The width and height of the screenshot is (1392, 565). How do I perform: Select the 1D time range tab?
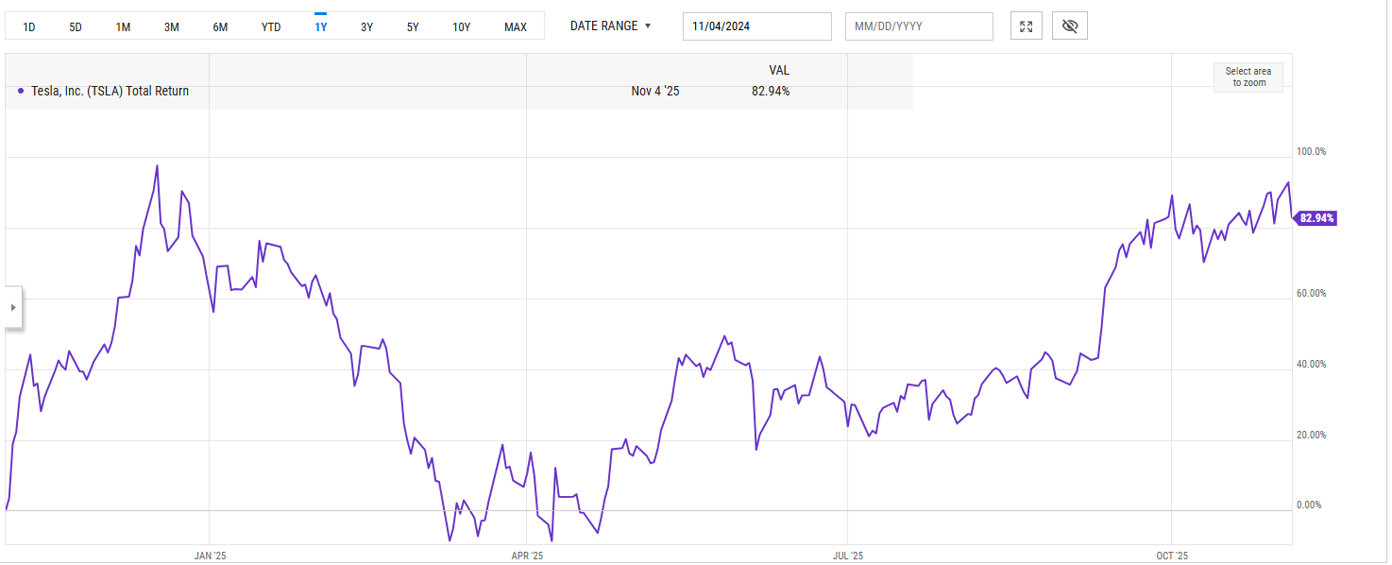click(29, 27)
